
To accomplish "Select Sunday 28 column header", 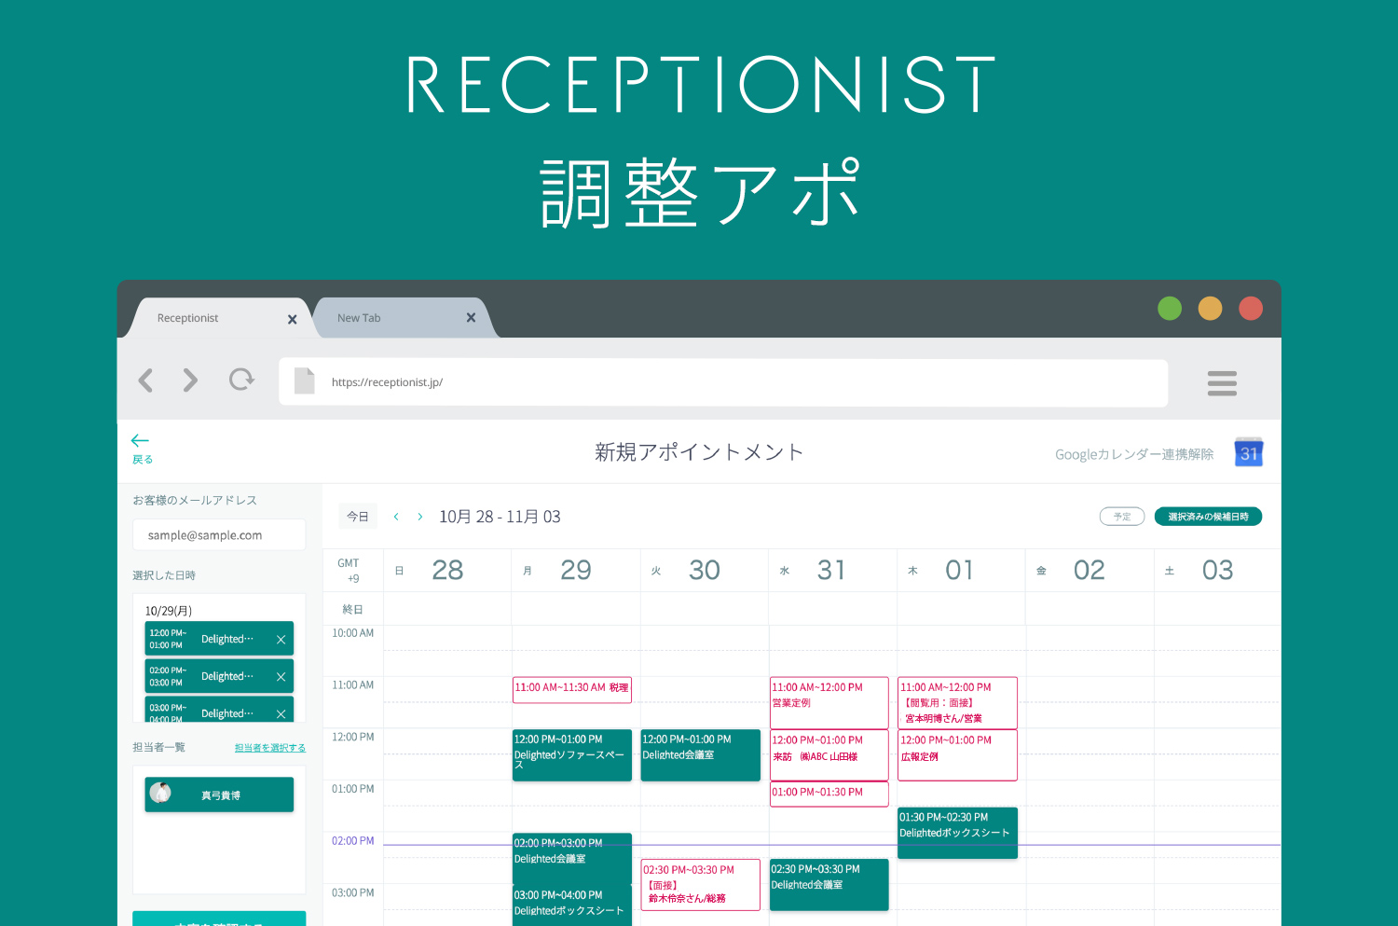I will [x=447, y=570].
